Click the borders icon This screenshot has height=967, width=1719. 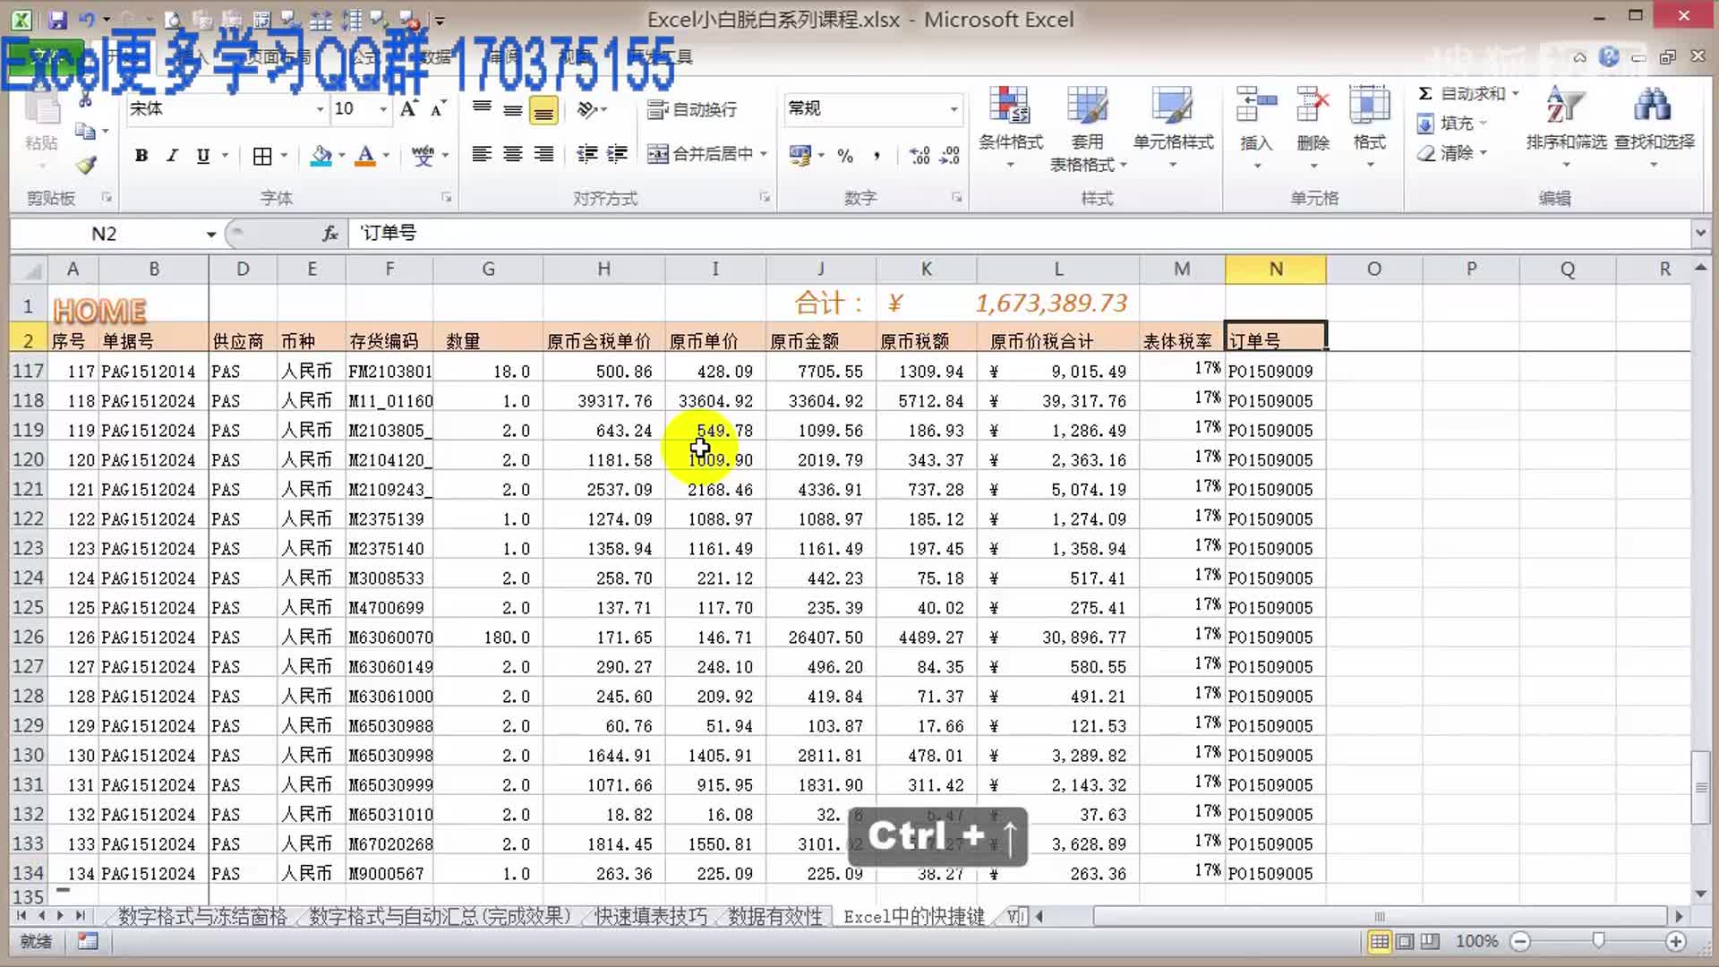click(262, 156)
